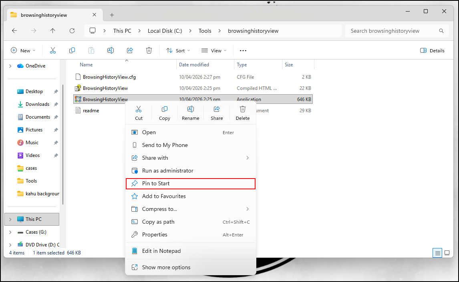459x282 pixels.
Task: Close the browsinghistoryview tab
Action: (94, 15)
